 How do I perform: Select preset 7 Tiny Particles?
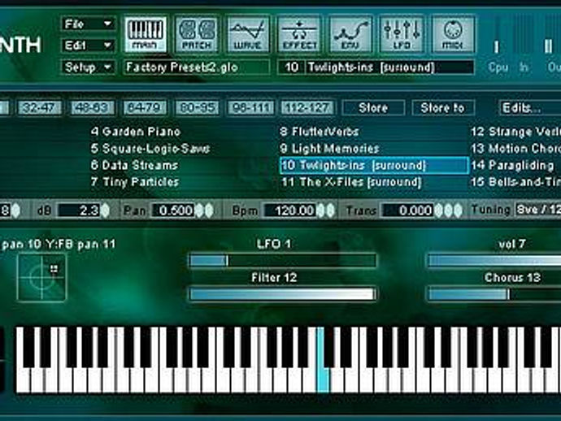pos(134,182)
